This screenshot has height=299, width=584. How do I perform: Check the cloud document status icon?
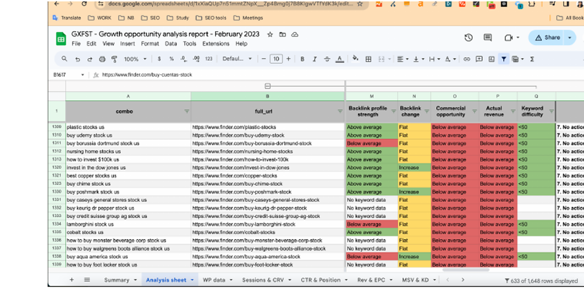coord(295,35)
